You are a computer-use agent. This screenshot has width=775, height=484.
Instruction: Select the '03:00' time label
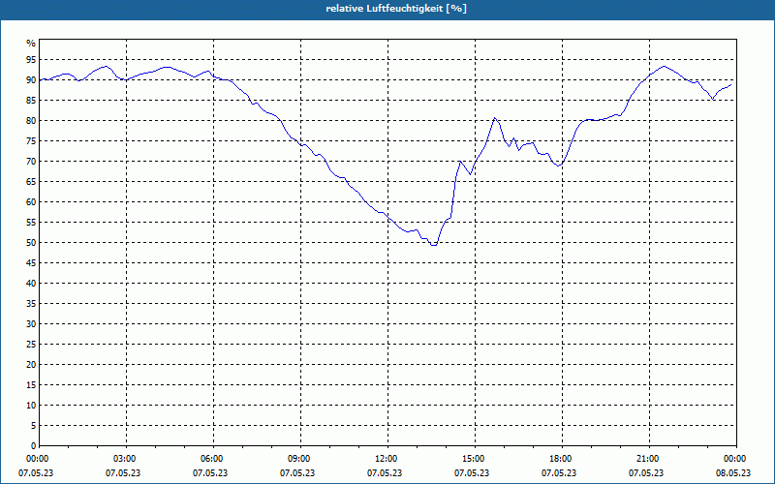point(127,459)
